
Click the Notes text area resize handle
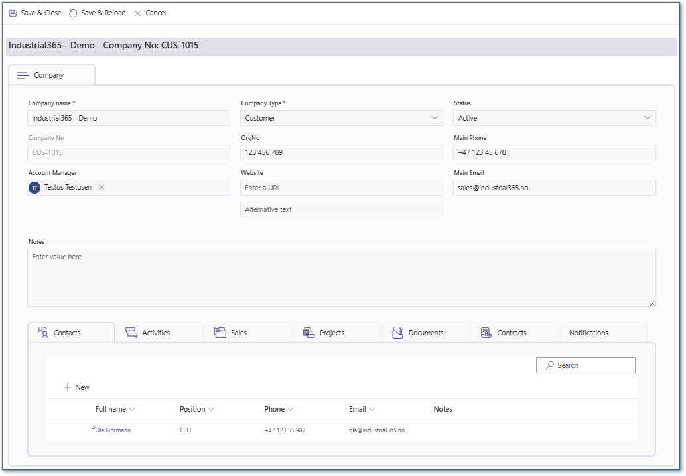[652, 303]
